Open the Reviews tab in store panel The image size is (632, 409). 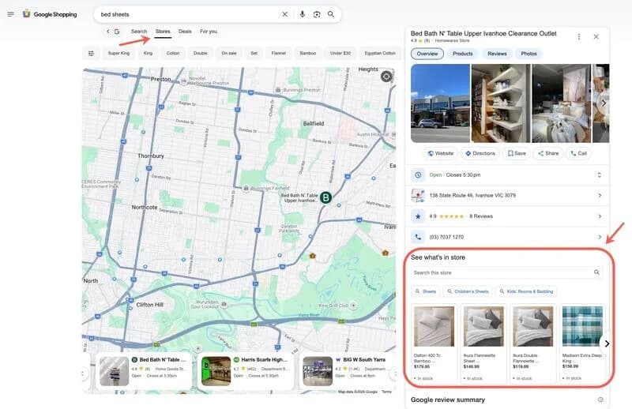click(497, 54)
